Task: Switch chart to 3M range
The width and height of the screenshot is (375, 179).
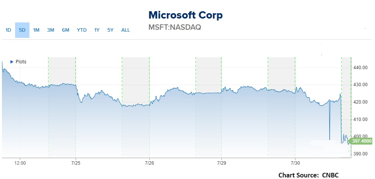Action: coord(50,30)
